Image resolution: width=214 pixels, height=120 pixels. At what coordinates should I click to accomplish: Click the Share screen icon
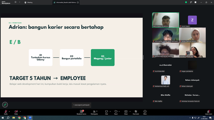coord(126,111)
